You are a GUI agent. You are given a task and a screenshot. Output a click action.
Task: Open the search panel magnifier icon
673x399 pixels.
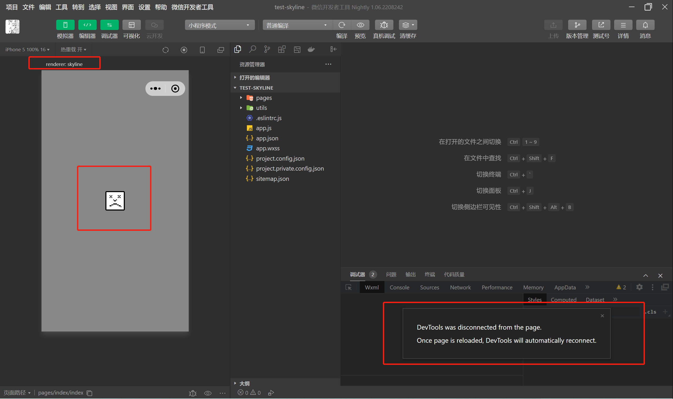(x=252, y=49)
